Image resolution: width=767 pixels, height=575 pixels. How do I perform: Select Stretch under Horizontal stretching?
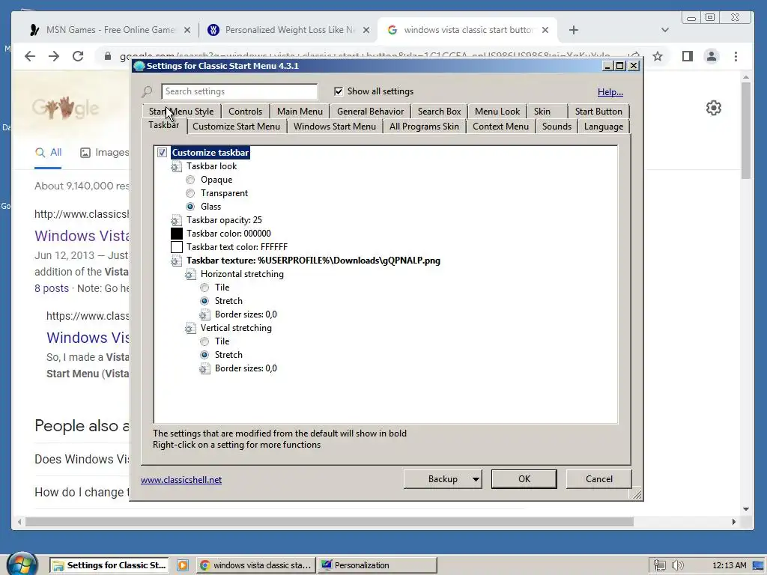pos(204,301)
